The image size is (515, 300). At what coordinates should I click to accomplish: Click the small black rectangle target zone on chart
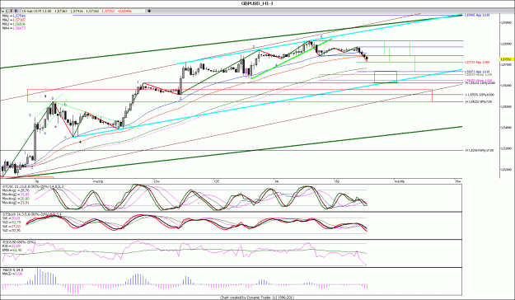pyautogui.click(x=386, y=77)
